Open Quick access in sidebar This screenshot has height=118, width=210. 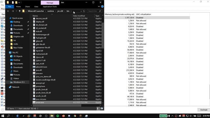17,18
